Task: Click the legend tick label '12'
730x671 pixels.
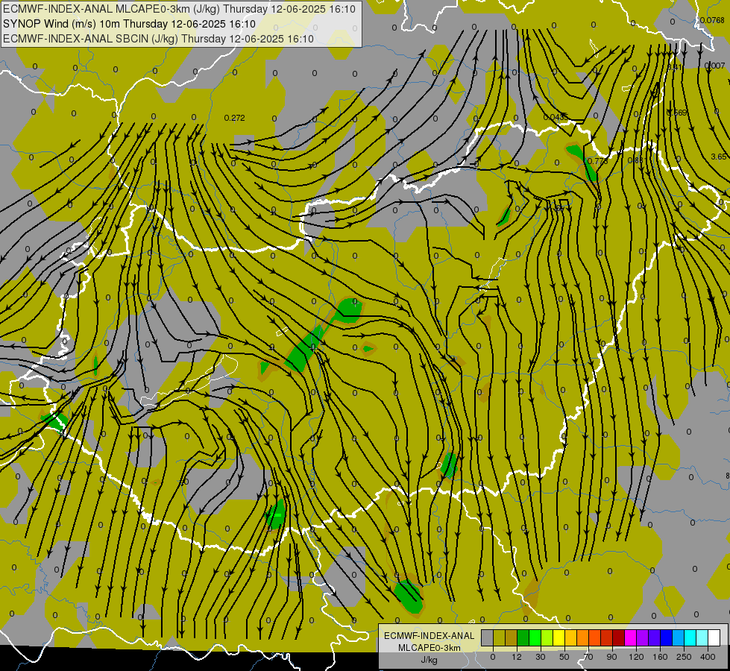Action: pos(517,657)
